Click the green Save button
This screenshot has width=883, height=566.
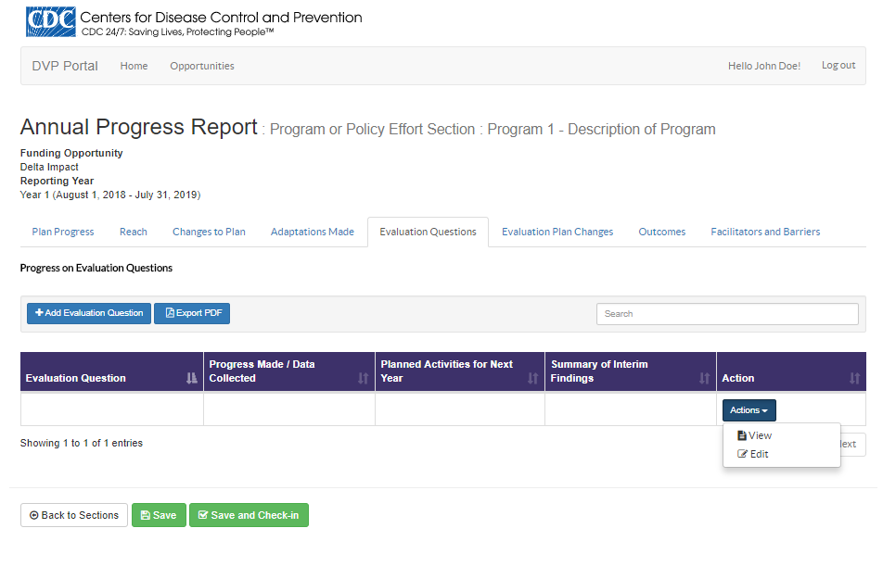tap(159, 515)
